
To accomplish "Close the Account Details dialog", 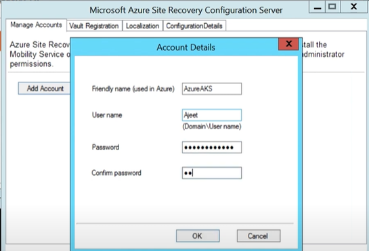I will click(x=288, y=44).
